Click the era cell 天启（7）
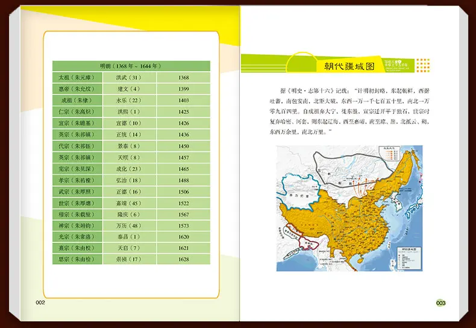Screen dimensions: 476x328 point(130,248)
